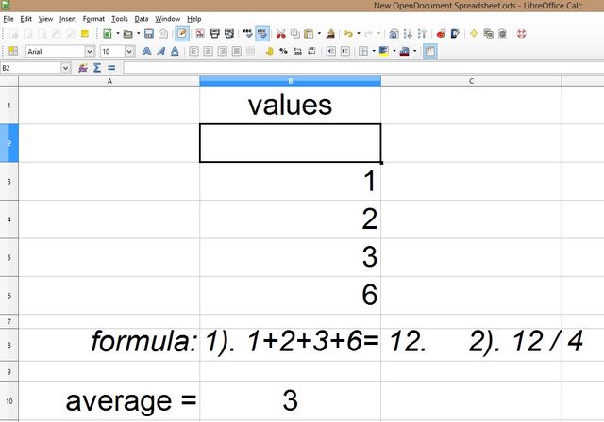This screenshot has width=604, height=422.
Task: Click the New spreadsheet icon
Action: pos(108,34)
